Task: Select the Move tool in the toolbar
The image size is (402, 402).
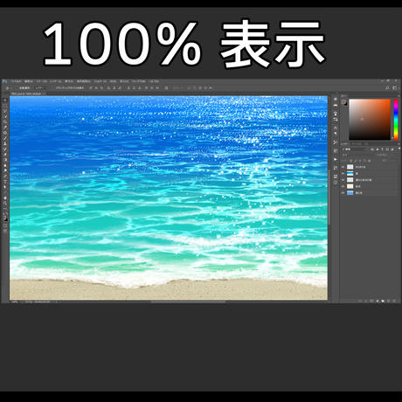Action: pyautogui.click(x=5, y=100)
